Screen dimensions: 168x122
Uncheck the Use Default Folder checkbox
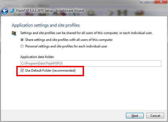22,71
